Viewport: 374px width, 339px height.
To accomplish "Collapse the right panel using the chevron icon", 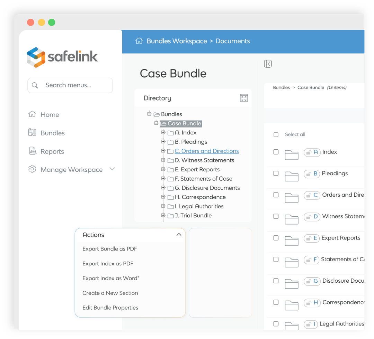I will [x=268, y=64].
